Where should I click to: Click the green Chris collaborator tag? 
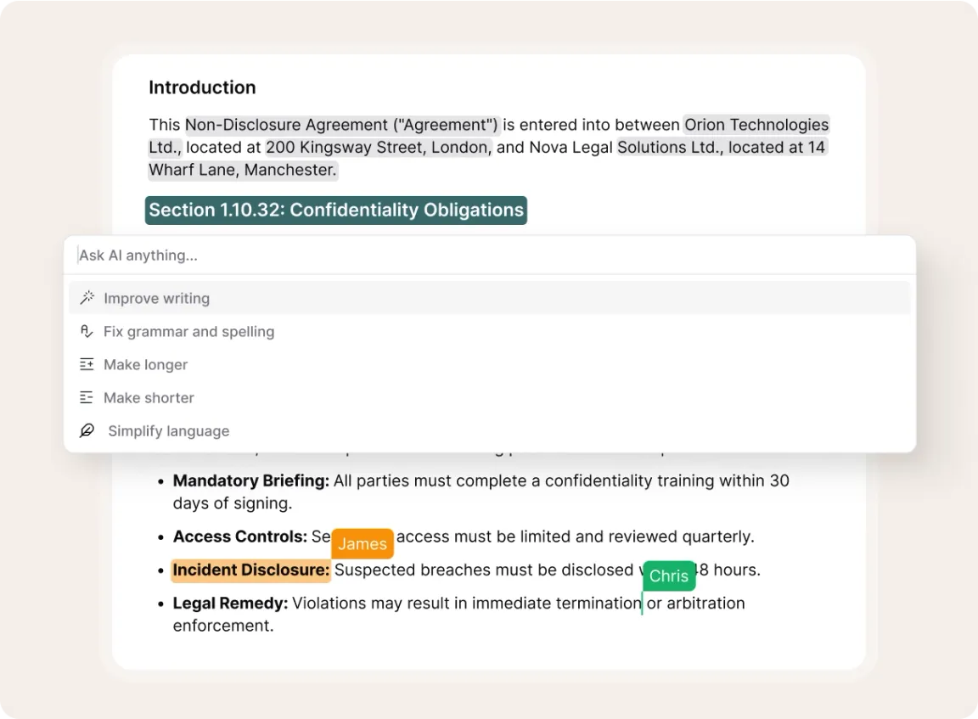[669, 576]
